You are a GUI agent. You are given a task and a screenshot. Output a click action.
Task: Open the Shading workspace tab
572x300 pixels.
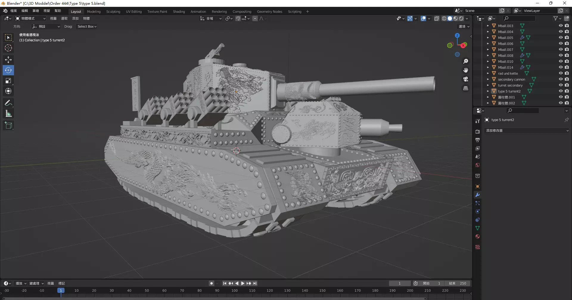coord(179,12)
